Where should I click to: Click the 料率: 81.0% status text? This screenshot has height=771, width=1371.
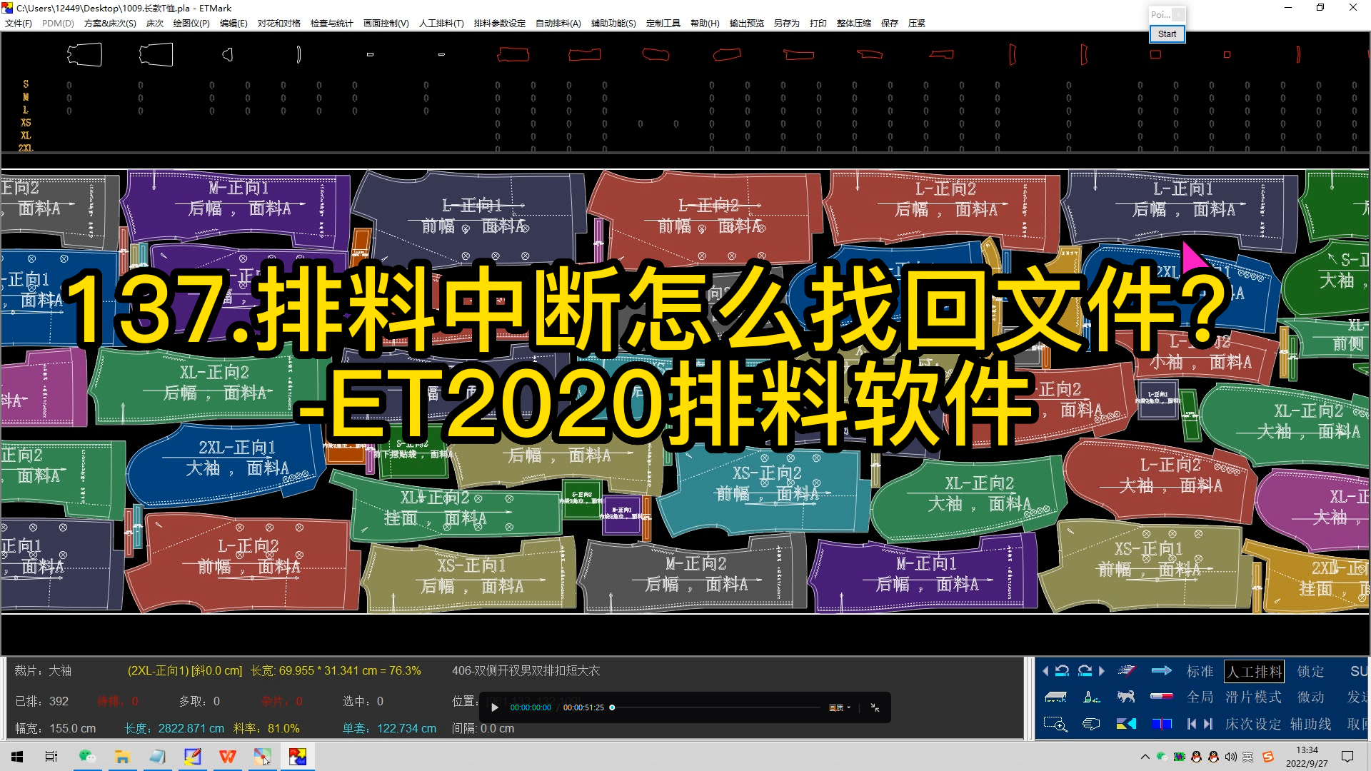[x=266, y=728]
